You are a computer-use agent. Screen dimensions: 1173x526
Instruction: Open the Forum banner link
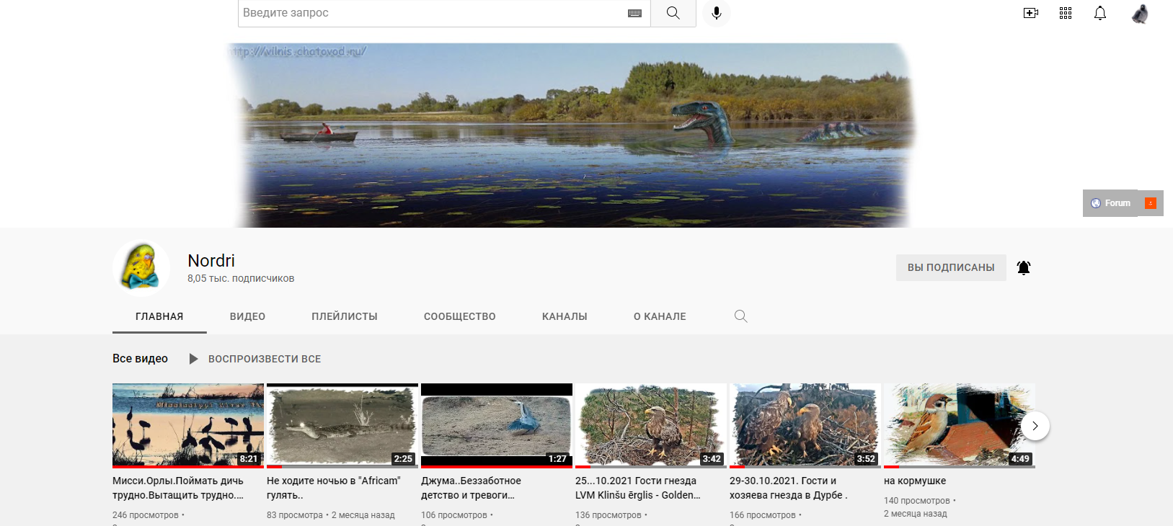(x=1111, y=203)
